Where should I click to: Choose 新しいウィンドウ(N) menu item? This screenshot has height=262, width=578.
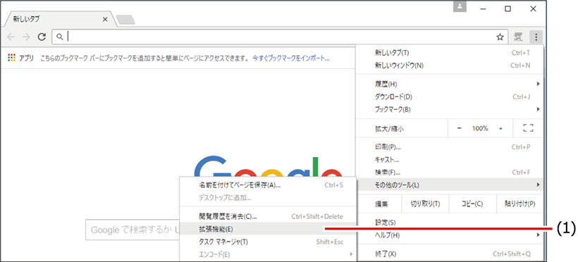tap(449, 65)
